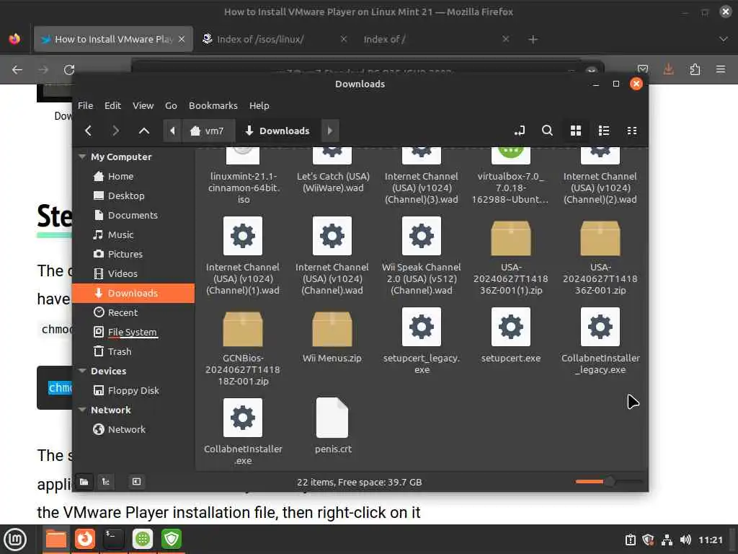Open Network location in sidebar
This screenshot has width=738, height=554.
[133, 430]
